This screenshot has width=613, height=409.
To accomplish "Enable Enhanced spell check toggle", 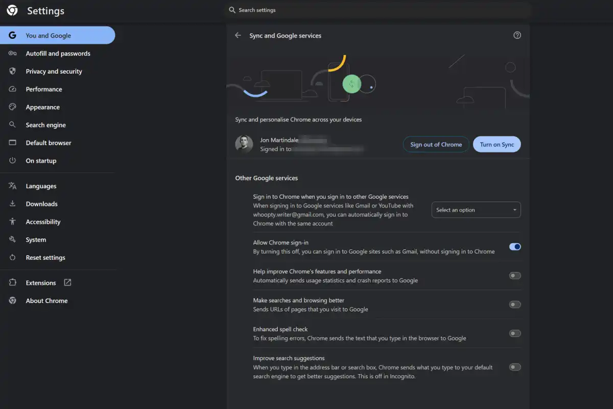I will coord(515,333).
